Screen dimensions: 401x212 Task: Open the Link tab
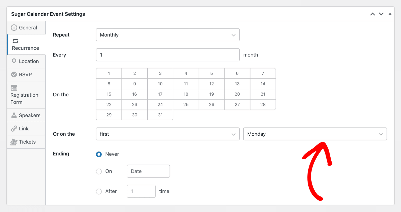click(x=26, y=129)
